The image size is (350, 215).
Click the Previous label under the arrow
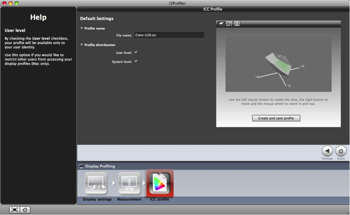(x=327, y=158)
